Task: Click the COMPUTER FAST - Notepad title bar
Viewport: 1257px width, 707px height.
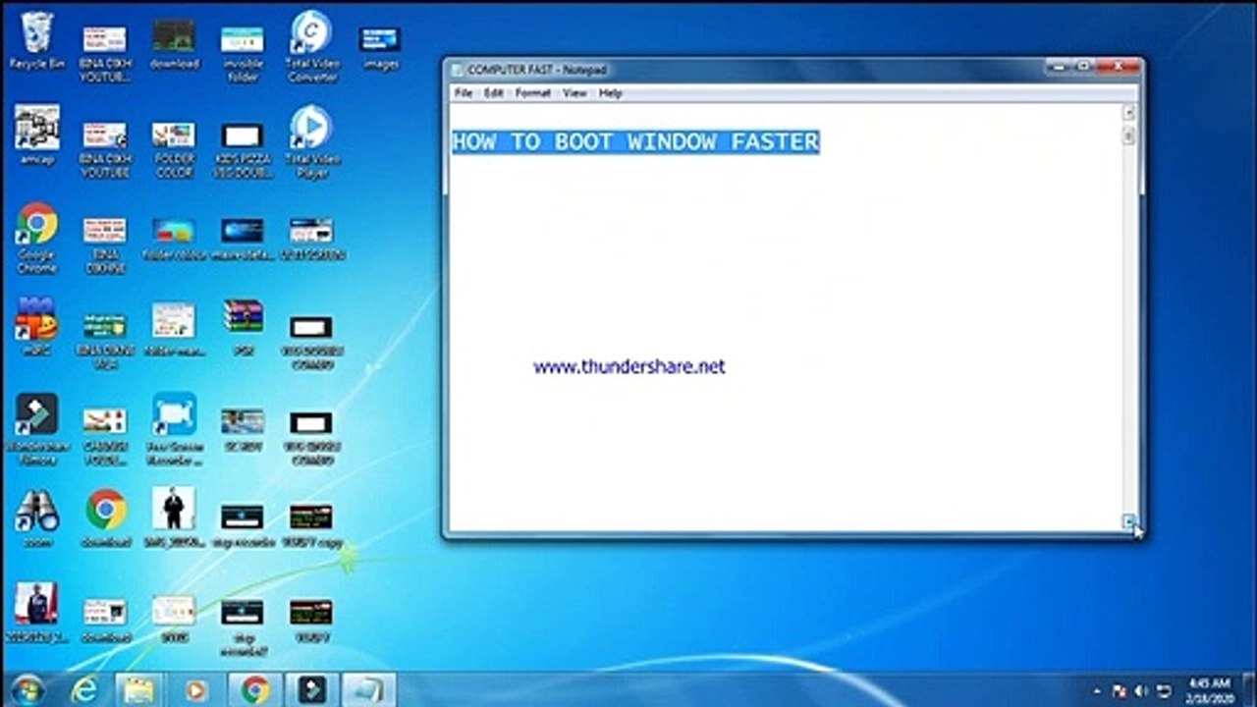Action: coord(746,69)
